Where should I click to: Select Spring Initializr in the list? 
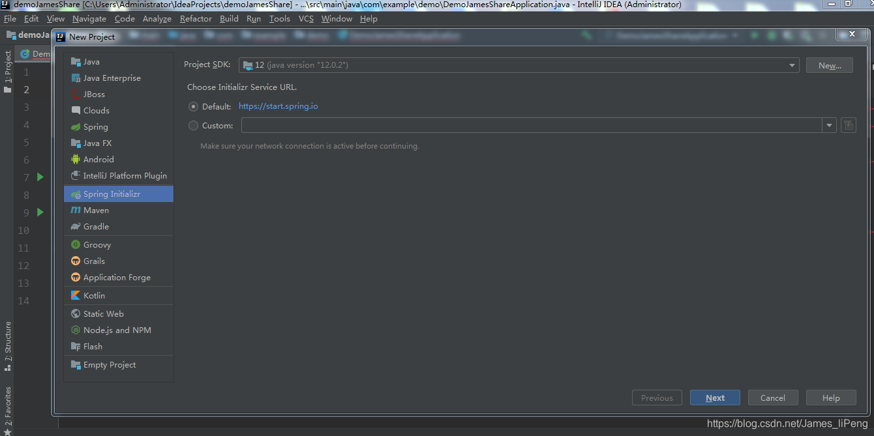click(119, 194)
